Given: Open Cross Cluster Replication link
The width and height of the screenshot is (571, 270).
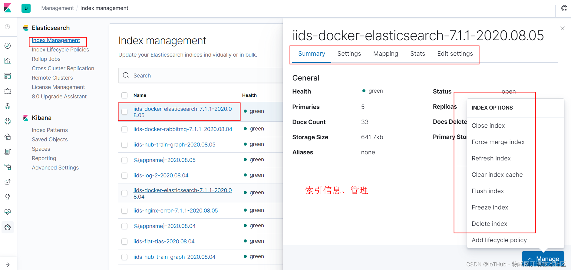Looking at the screenshot, I should coord(63,68).
